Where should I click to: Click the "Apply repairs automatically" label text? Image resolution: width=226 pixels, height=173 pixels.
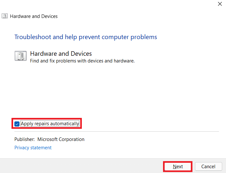pyautogui.click(x=50, y=124)
